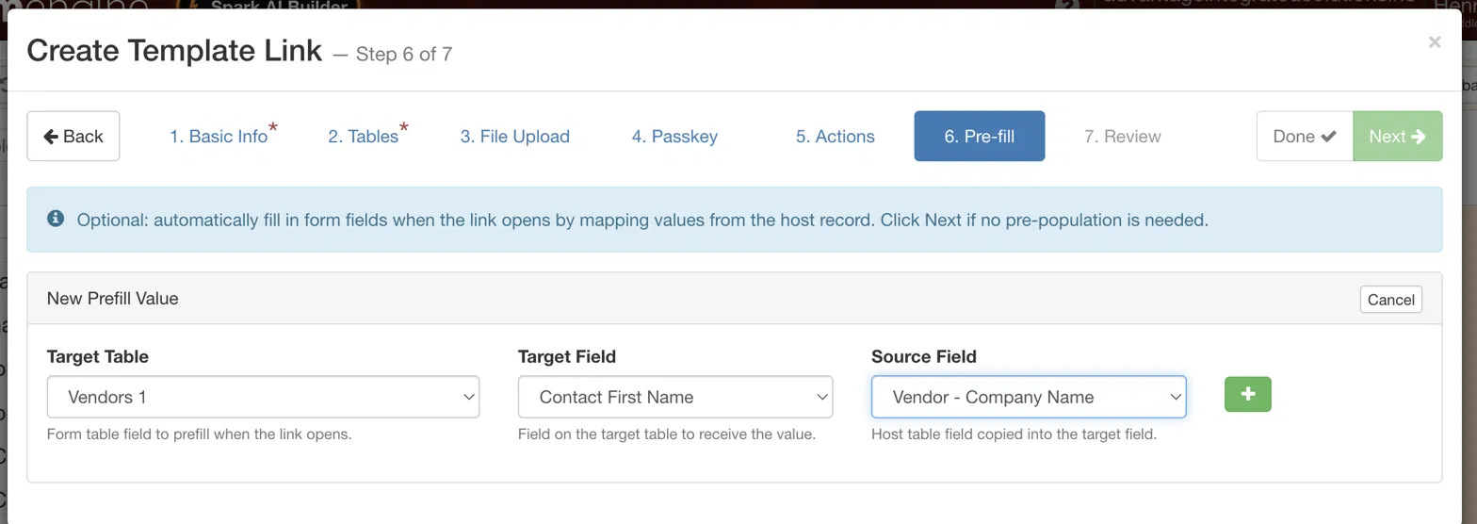Viewport: 1477px width, 524px height.
Task: Cancel the New Prefill Value panel
Action: point(1390,299)
